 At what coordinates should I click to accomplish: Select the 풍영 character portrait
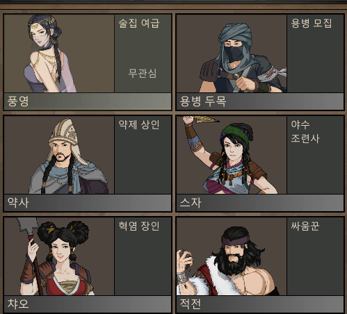click(x=59, y=53)
